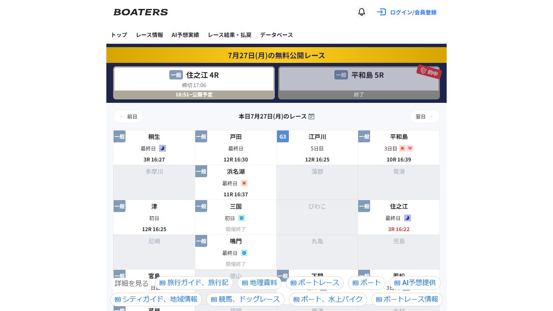The height and width of the screenshot is (311, 553).
Task: Open calendar icon beside today's race date
Action: click(311, 116)
